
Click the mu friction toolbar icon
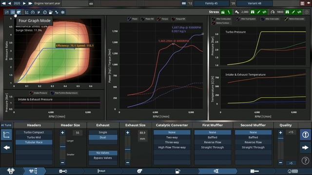click(x=39, y=12)
